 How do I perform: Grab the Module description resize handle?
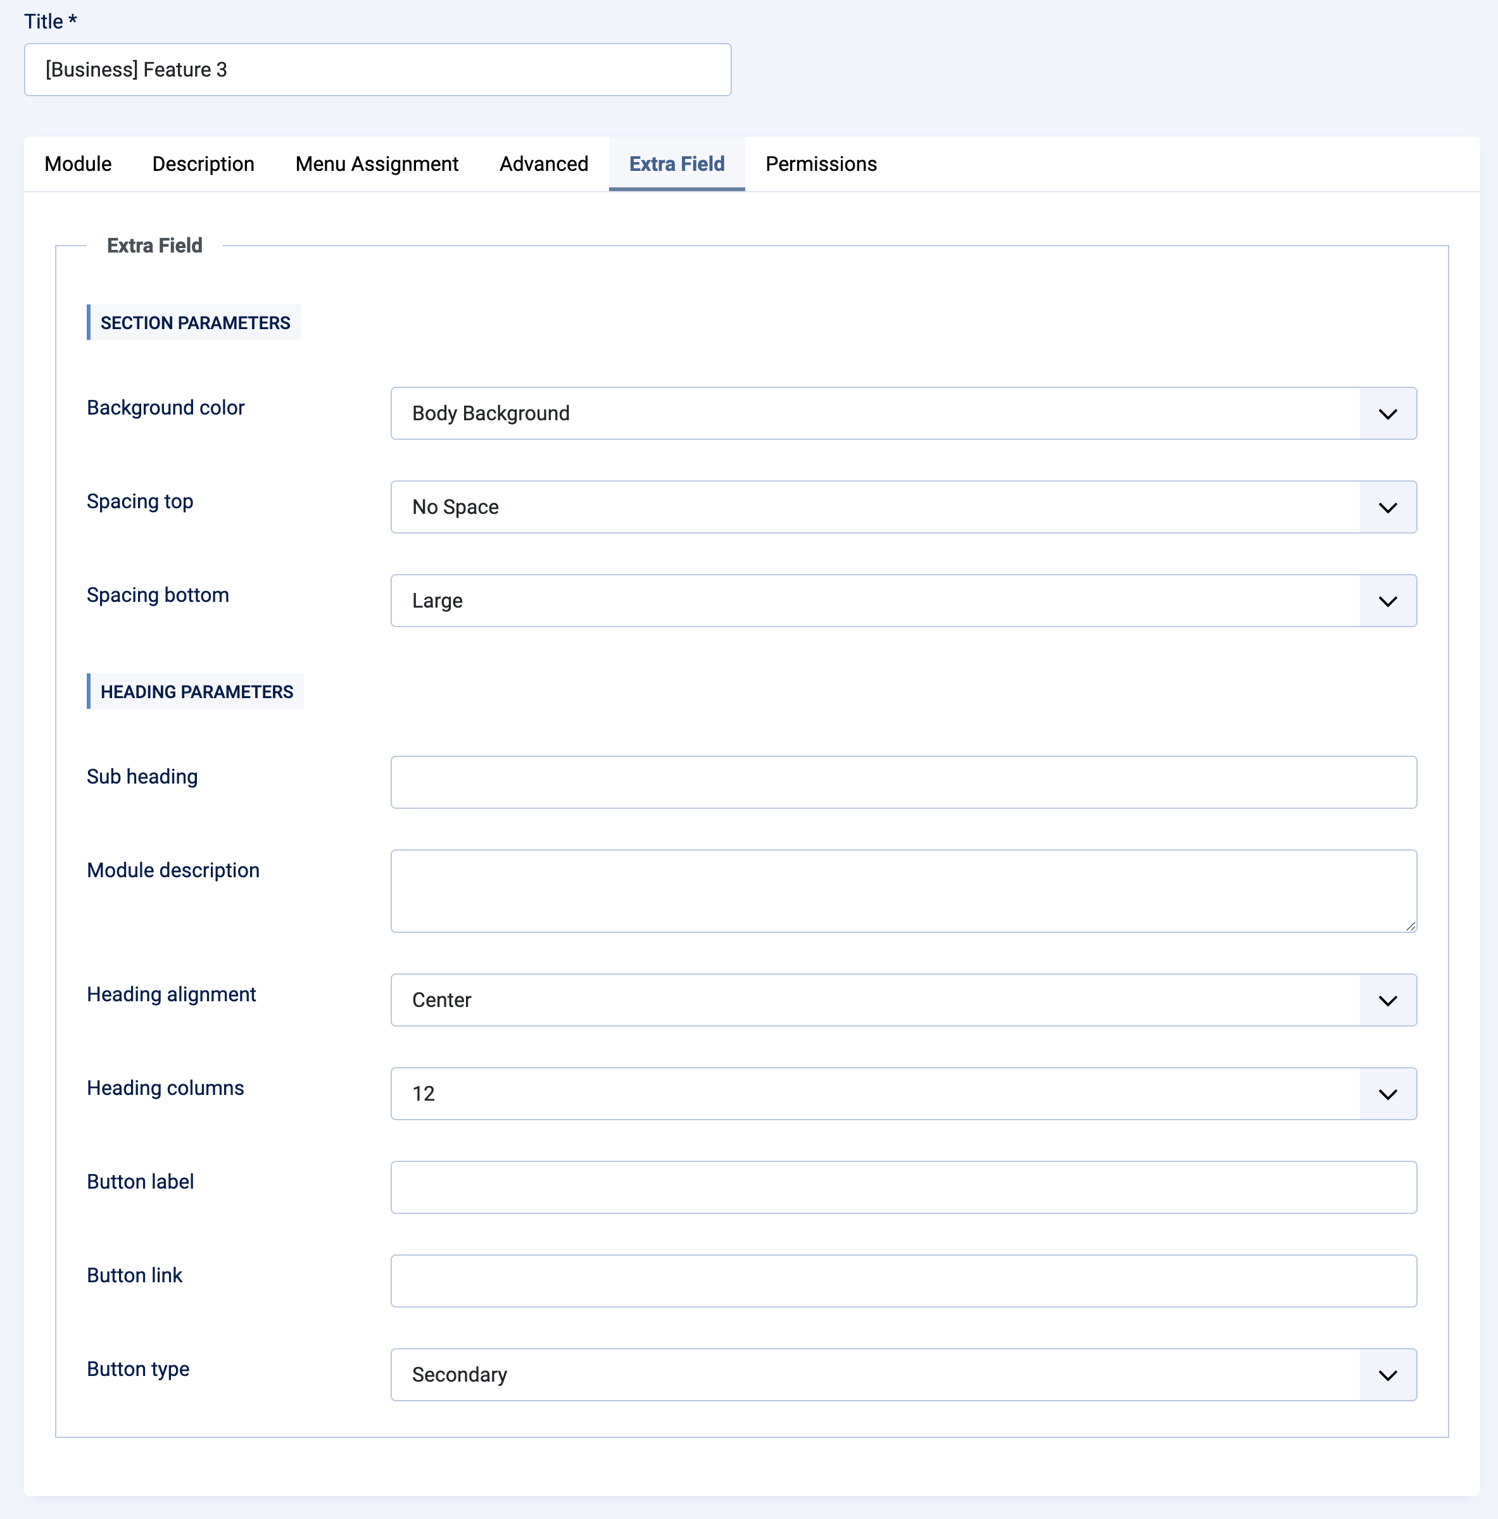tap(1411, 926)
